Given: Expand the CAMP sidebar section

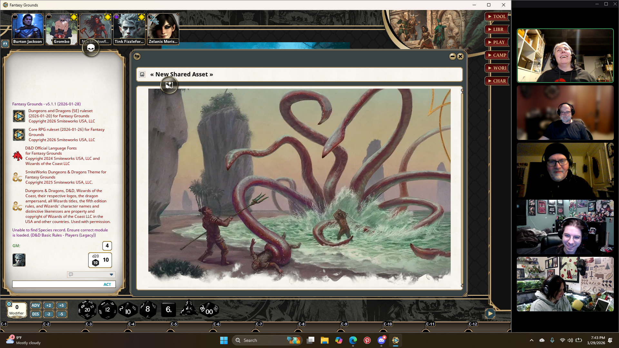Looking at the screenshot, I should point(496,55).
